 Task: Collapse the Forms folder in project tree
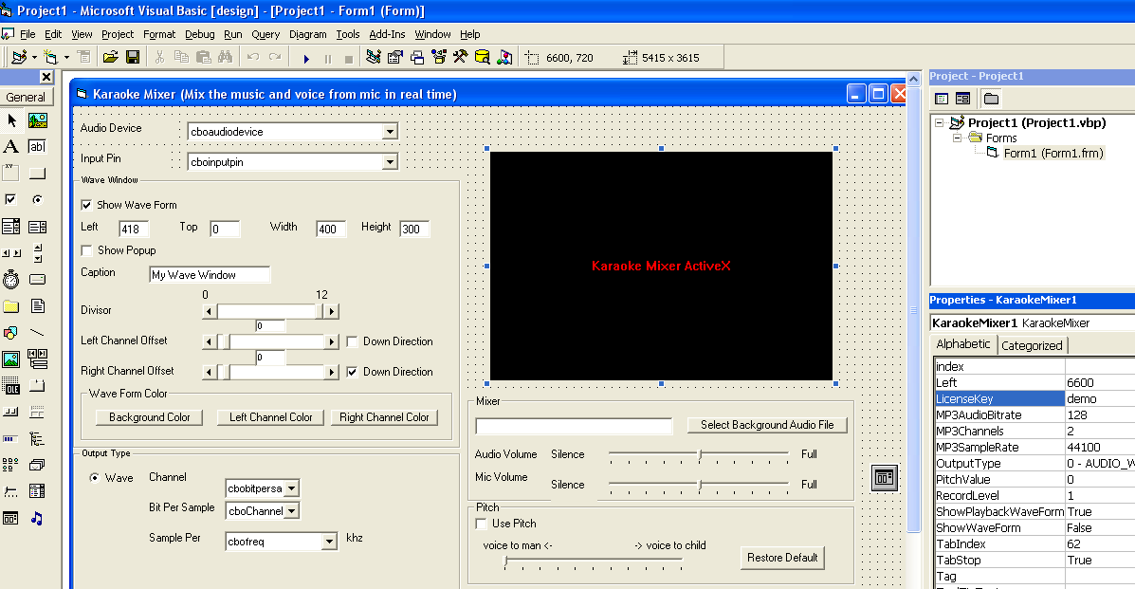click(959, 138)
